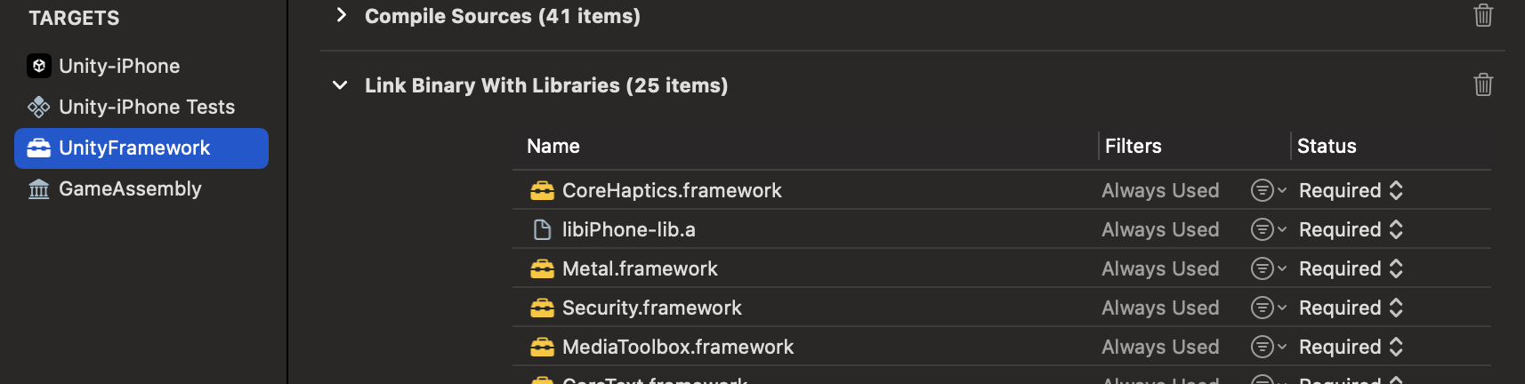Select MediaToolbox.framework in the library list

click(677, 347)
